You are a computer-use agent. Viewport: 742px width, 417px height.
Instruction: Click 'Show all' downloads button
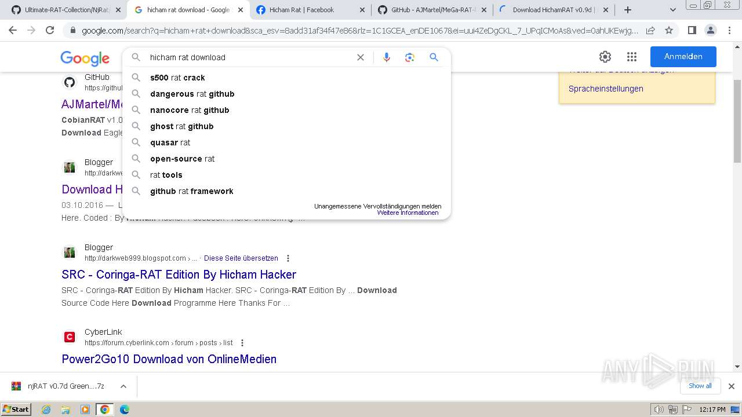click(x=700, y=386)
